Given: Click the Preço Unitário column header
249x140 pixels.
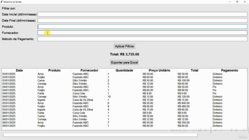Looking at the screenshot, I should [x=160, y=70].
